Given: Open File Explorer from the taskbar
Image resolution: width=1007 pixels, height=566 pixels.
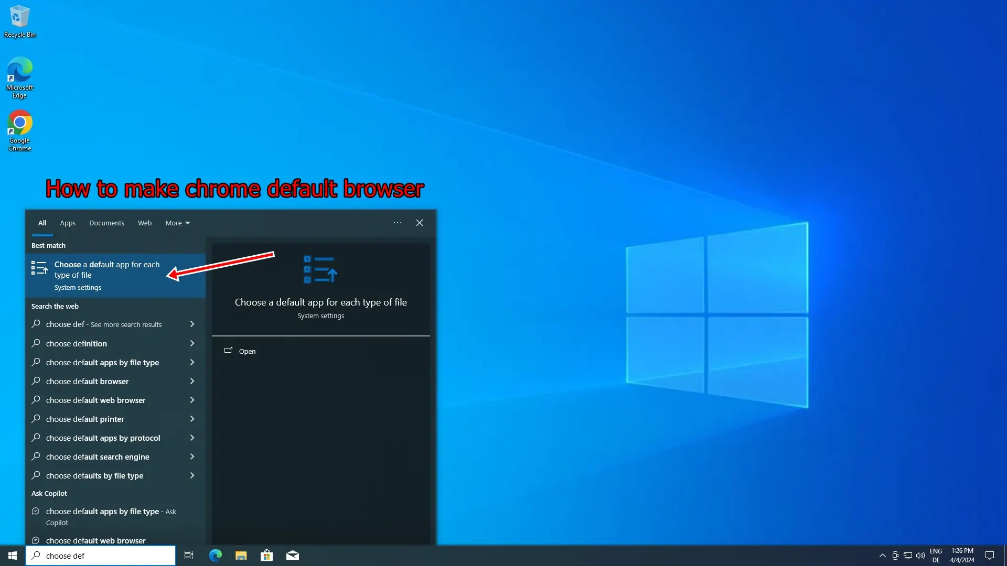Looking at the screenshot, I should (241, 556).
